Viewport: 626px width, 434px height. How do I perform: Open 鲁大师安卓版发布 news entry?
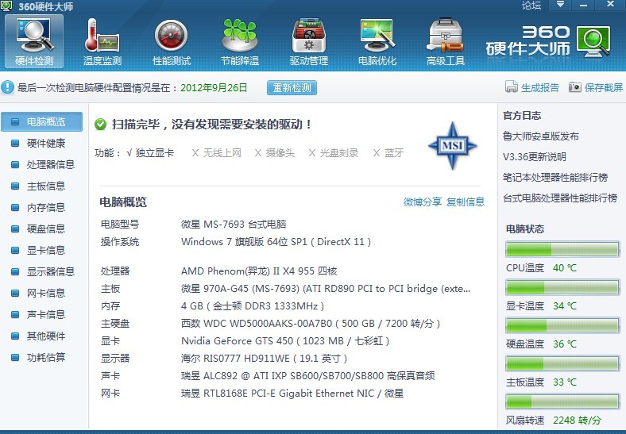(540, 136)
